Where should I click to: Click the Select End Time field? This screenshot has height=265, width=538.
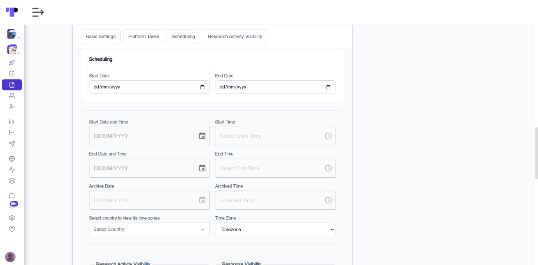[275, 168]
